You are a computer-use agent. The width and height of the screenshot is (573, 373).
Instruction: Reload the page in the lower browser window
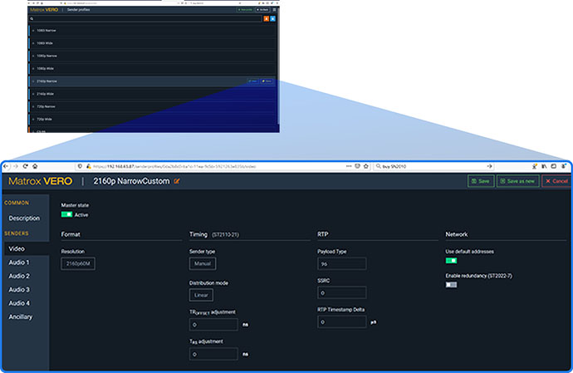click(25, 166)
